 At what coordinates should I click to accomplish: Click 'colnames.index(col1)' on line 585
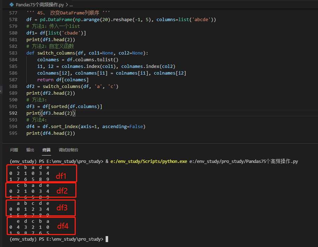pyautogui.click(x=90, y=66)
